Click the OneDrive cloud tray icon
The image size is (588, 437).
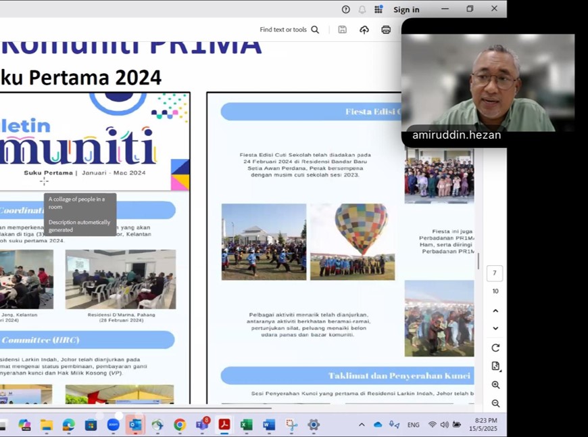point(378,425)
